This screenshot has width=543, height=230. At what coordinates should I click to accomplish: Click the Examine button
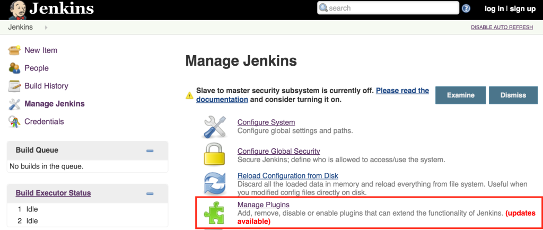click(461, 95)
